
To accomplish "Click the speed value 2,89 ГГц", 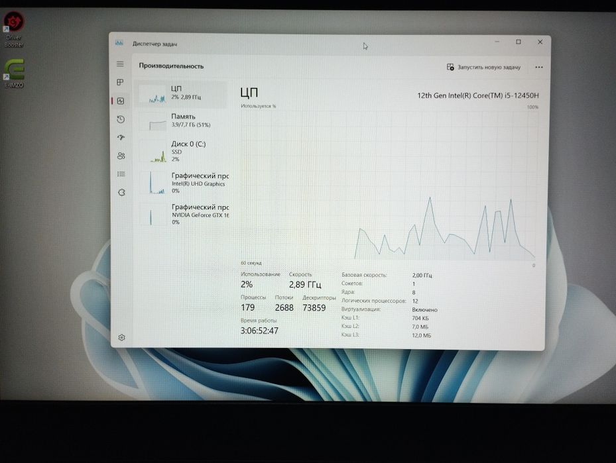I will coord(305,284).
